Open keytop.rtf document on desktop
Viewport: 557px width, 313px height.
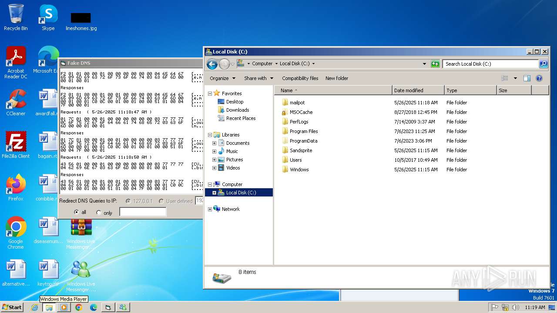48,273
